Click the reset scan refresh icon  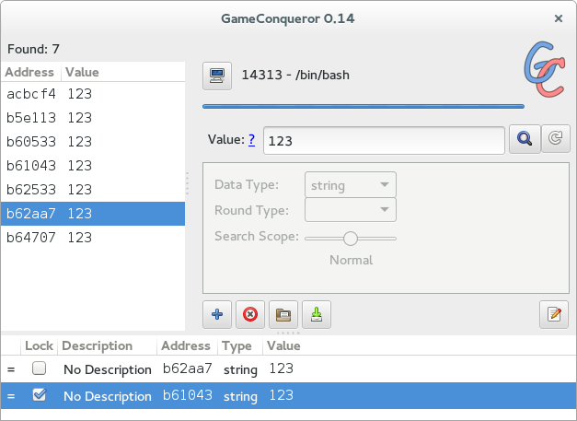click(555, 139)
